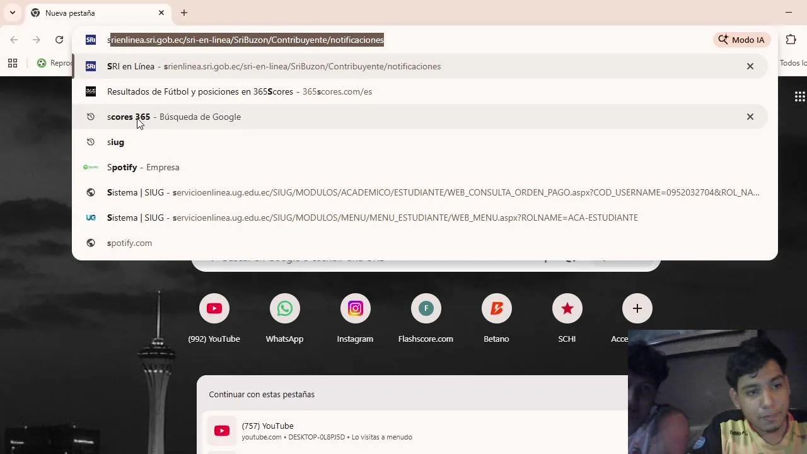Click the Continuar con estas pestañas heading
Viewport: 807px width, 454px height.
(262, 394)
